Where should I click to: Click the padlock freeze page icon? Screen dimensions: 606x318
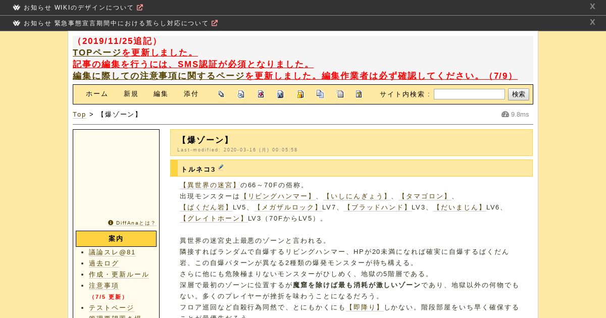[300, 94]
